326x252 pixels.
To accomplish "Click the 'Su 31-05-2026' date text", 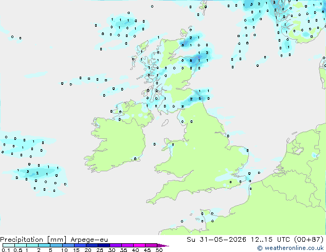I will (216, 240).
